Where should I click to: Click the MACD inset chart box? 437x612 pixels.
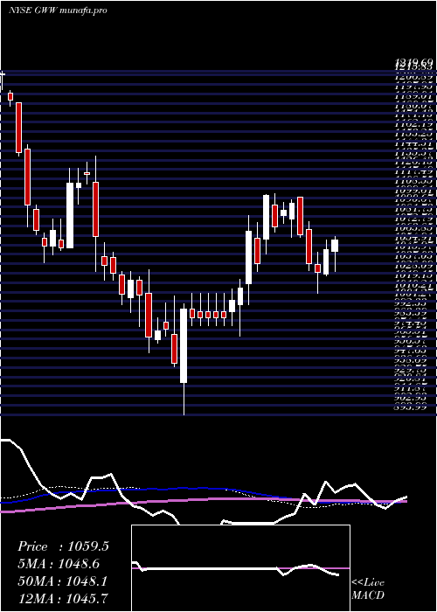click(240, 568)
